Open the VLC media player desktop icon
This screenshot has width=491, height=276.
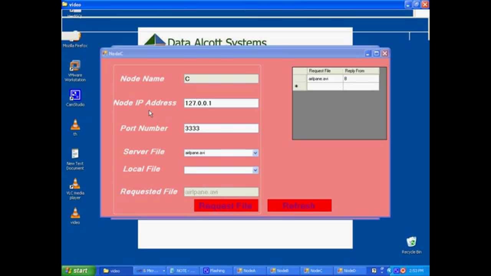tap(75, 189)
